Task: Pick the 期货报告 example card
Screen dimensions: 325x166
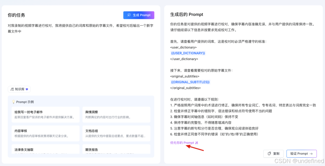Action: pyautogui.click(x=116, y=149)
